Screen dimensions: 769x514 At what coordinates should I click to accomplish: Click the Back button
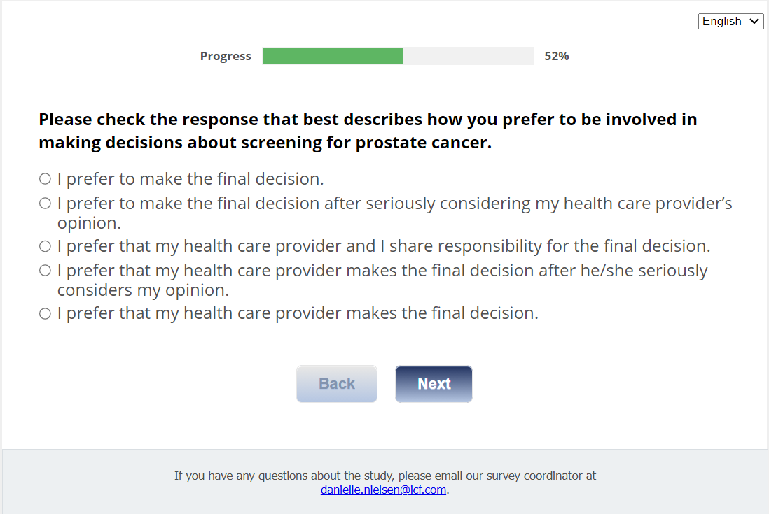337,384
